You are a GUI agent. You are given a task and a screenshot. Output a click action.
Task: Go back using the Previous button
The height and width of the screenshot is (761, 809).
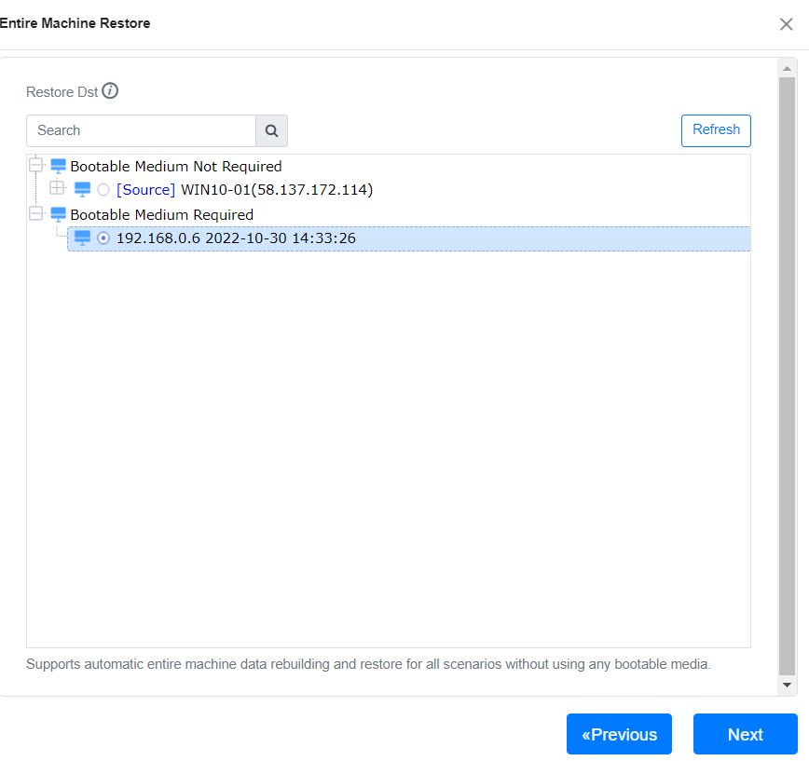(619, 734)
